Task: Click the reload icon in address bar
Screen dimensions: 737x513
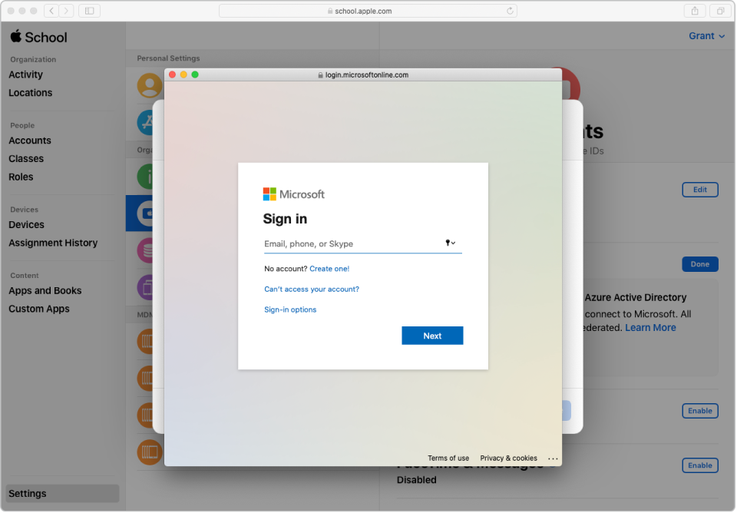Action: coord(510,11)
